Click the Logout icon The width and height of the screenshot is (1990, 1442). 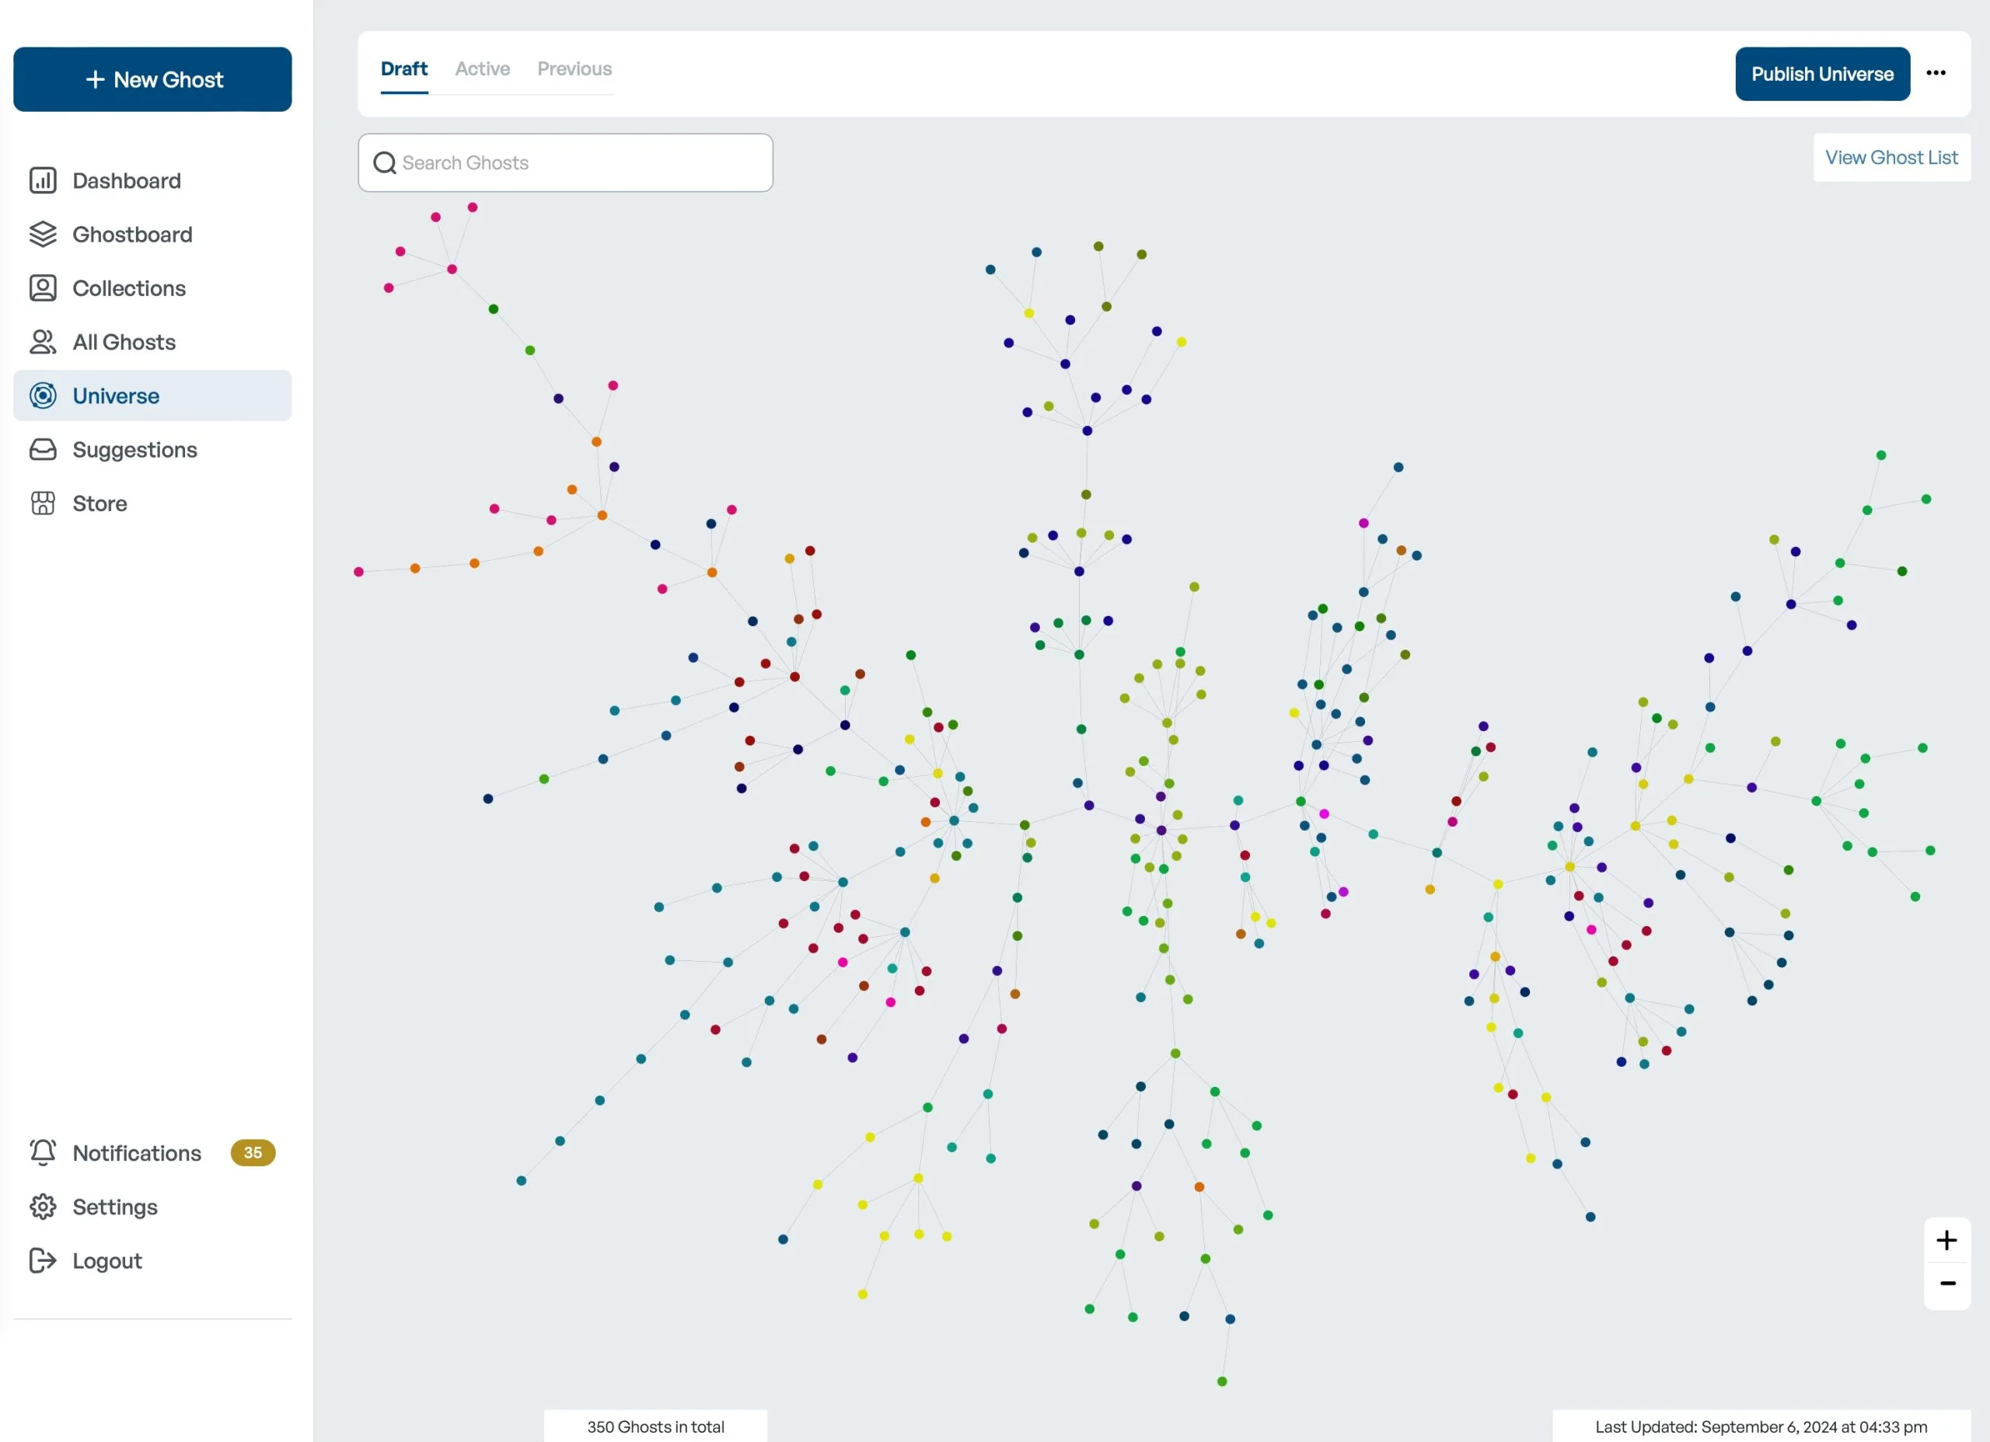click(x=44, y=1260)
